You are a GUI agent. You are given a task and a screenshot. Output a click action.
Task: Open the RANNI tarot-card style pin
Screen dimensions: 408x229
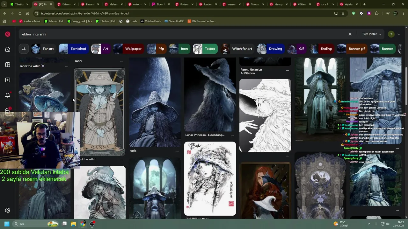click(x=100, y=112)
